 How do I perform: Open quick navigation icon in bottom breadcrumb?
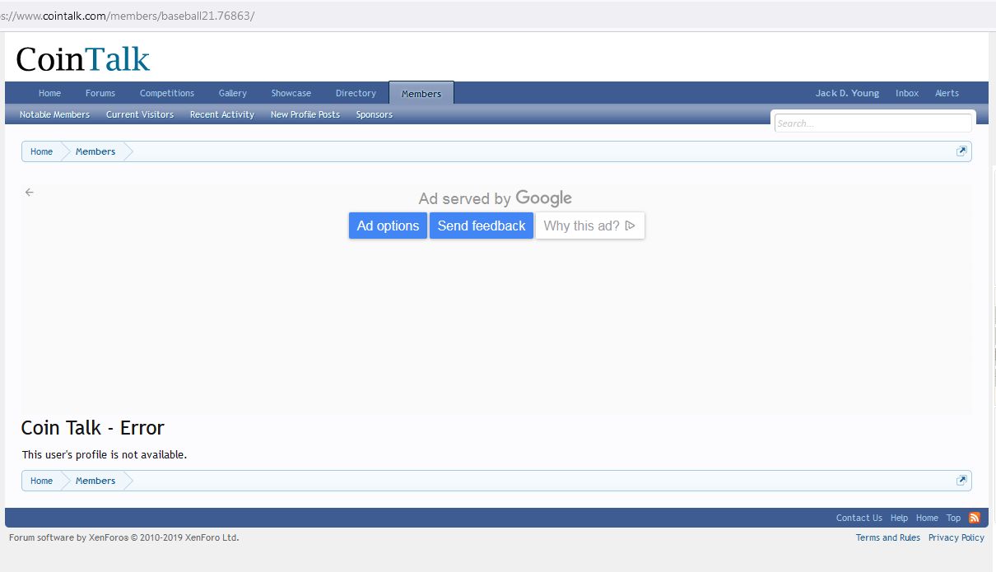click(x=961, y=481)
